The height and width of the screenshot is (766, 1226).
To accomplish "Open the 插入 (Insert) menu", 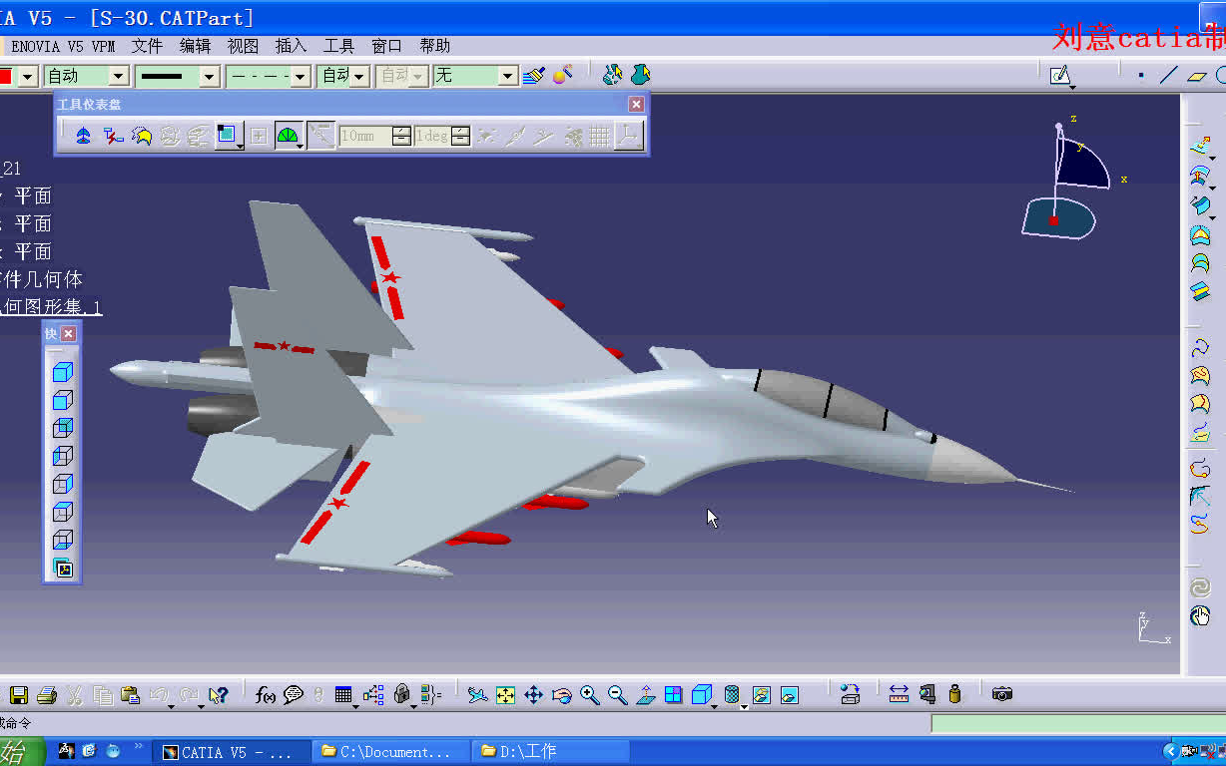I will click(291, 46).
